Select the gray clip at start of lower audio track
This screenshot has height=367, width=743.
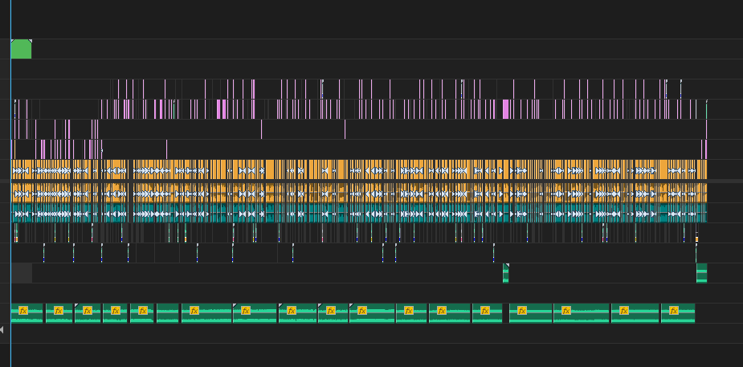click(22, 273)
